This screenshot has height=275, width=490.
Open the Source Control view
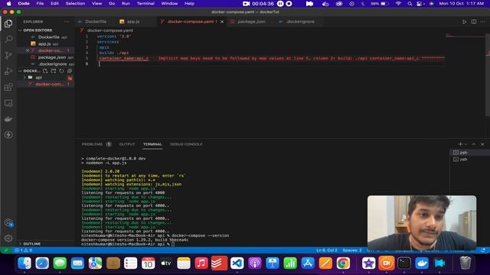pos(8,55)
